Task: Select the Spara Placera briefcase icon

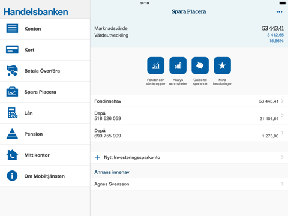Action: click(x=12, y=92)
